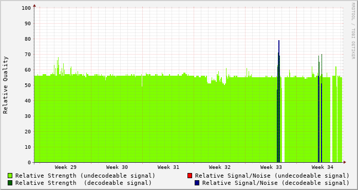Click the Relative Signal/Noise (decodeable signal) legend text
The width and height of the screenshot is (358, 190).
click(276, 183)
